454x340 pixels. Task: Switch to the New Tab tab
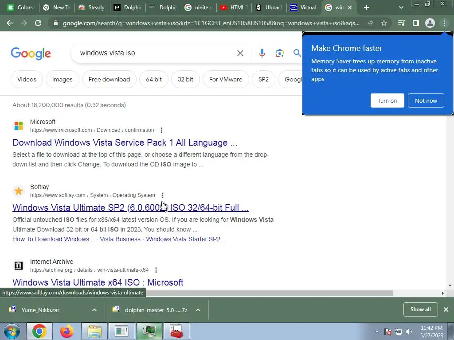[x=57, y=8]
